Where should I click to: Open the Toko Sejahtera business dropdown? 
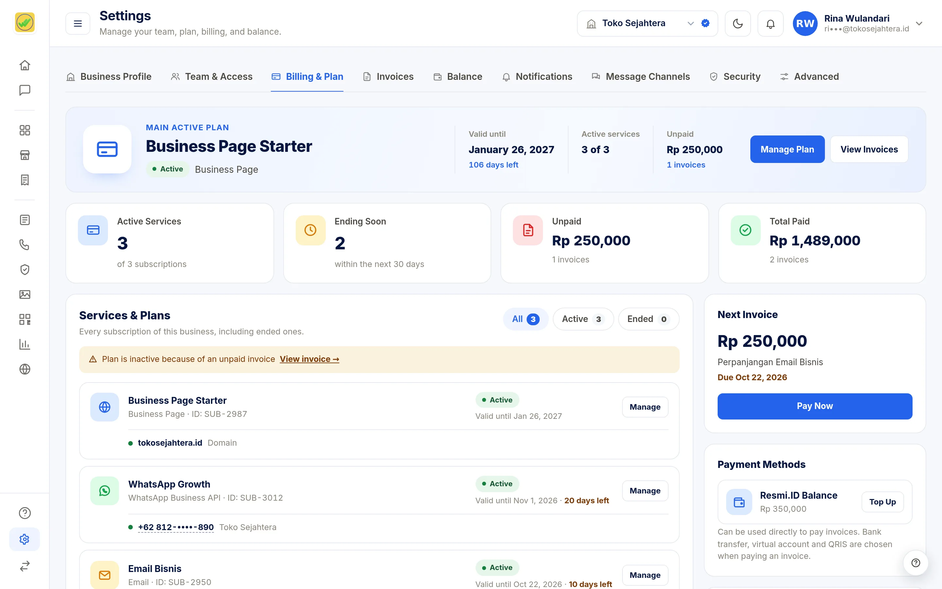[x=647, y=24]
